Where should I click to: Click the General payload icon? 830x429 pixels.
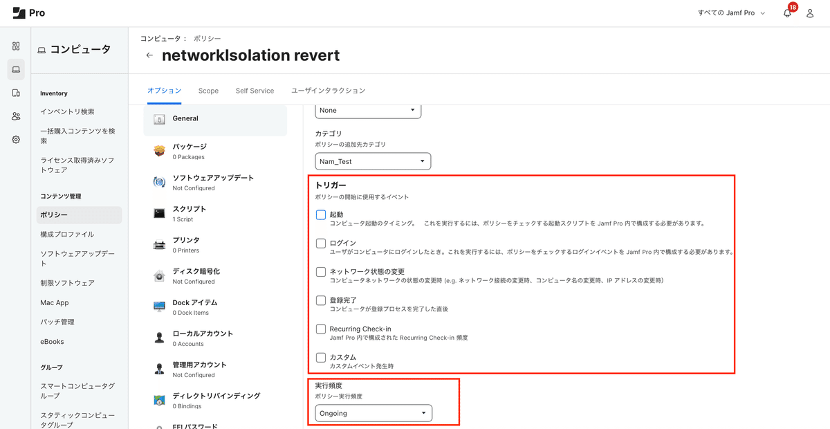(x=159, y=119)
